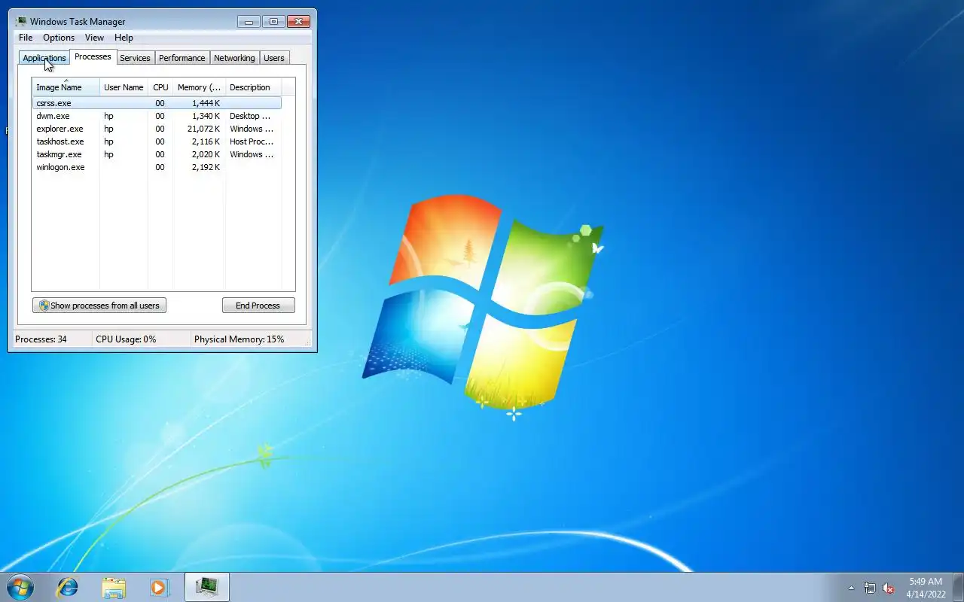Click the network tray icon

click(x=870, y=588)
